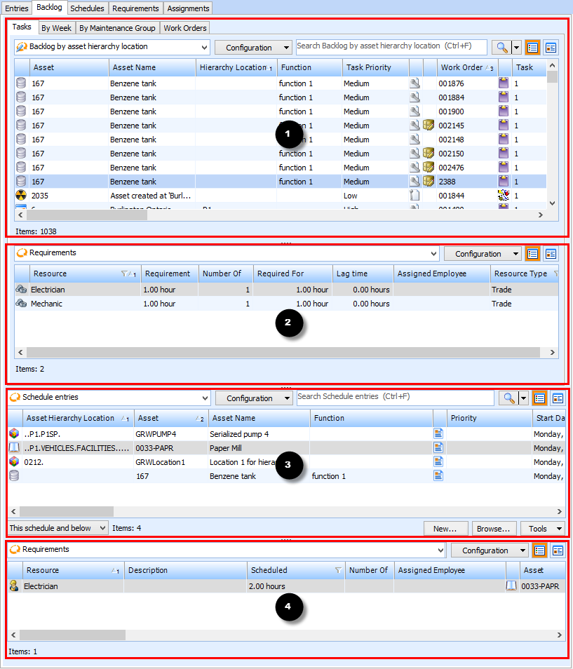Click Electrician row icon in top Requirements grid

click(21, 290)
